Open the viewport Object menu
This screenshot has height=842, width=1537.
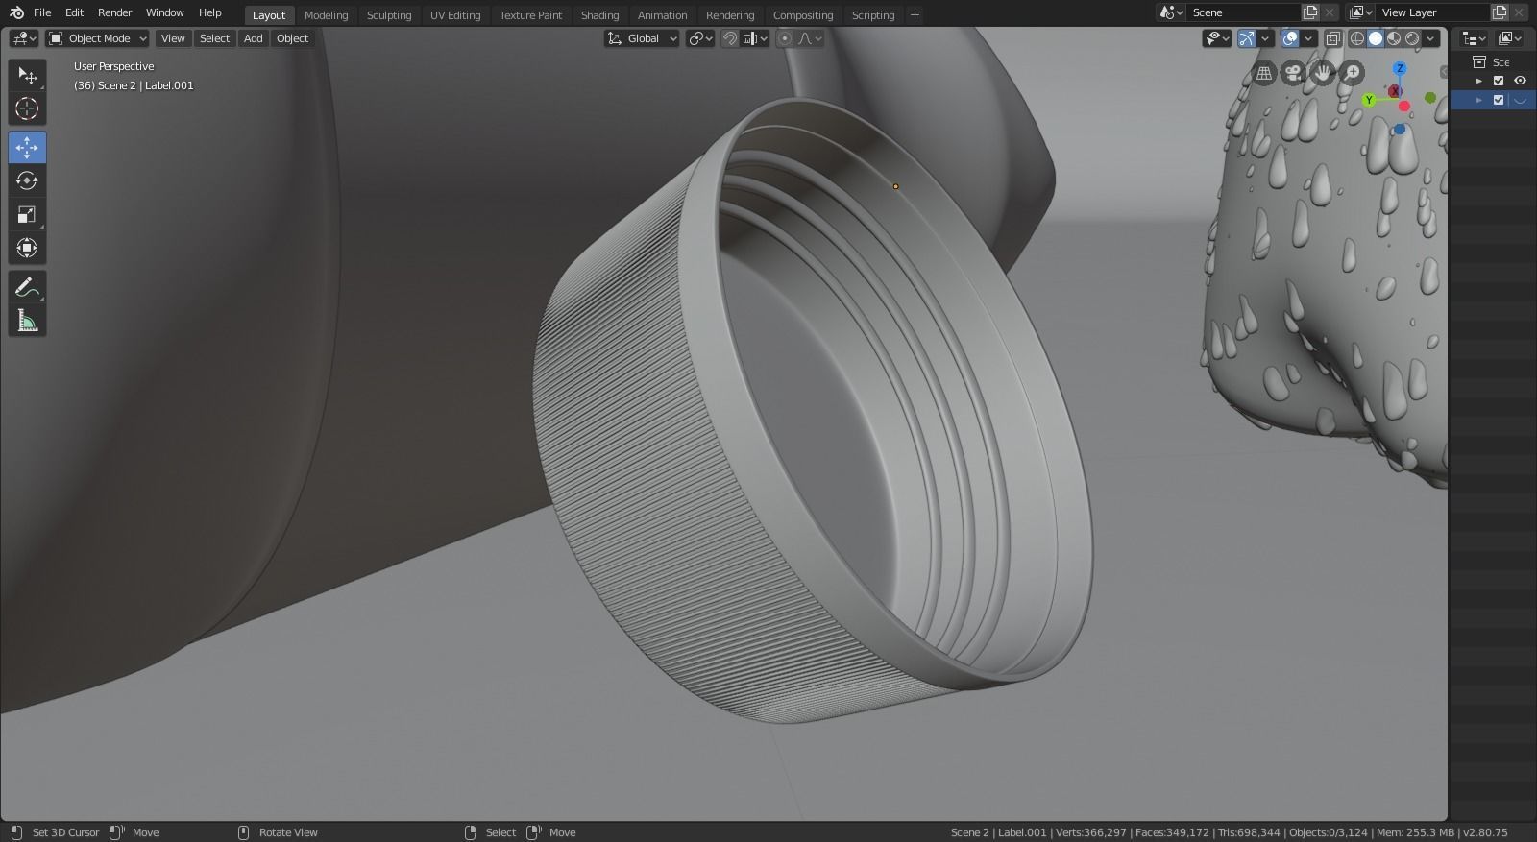292,38
